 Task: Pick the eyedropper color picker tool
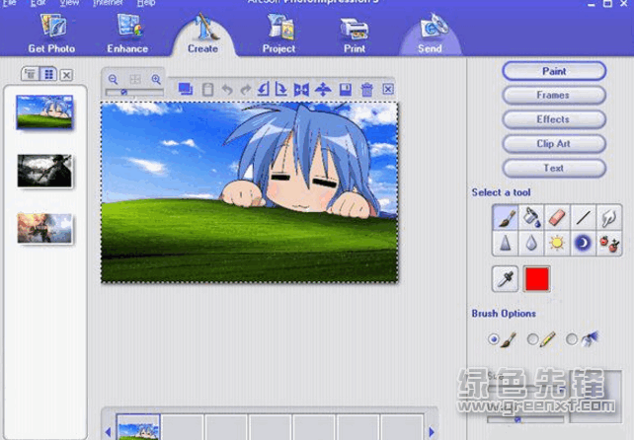click(506, 279)
